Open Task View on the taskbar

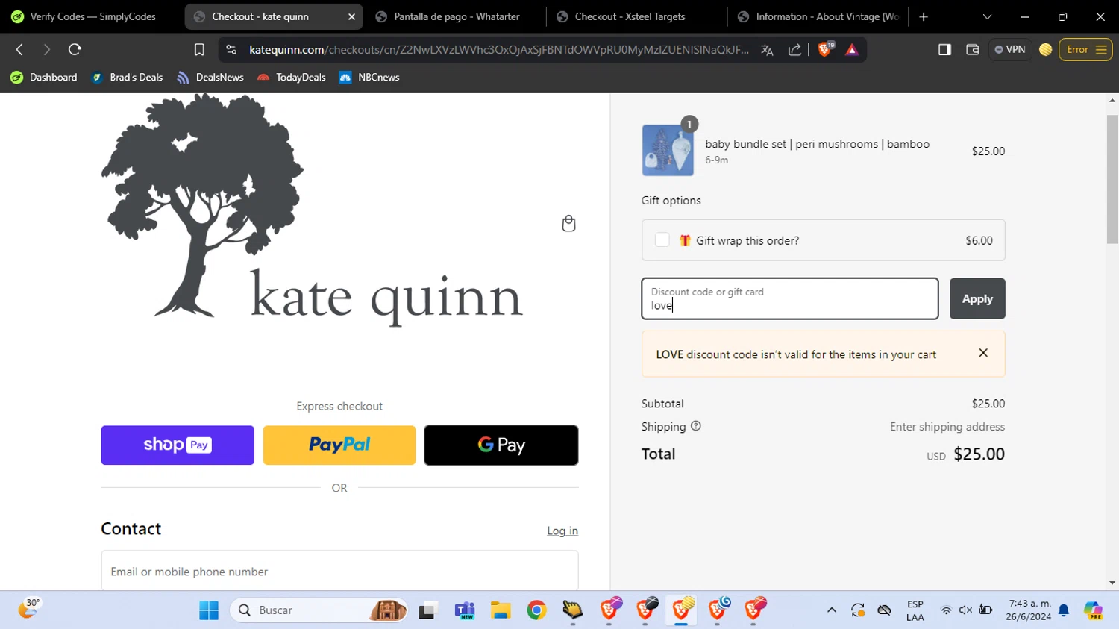(427, 610)
